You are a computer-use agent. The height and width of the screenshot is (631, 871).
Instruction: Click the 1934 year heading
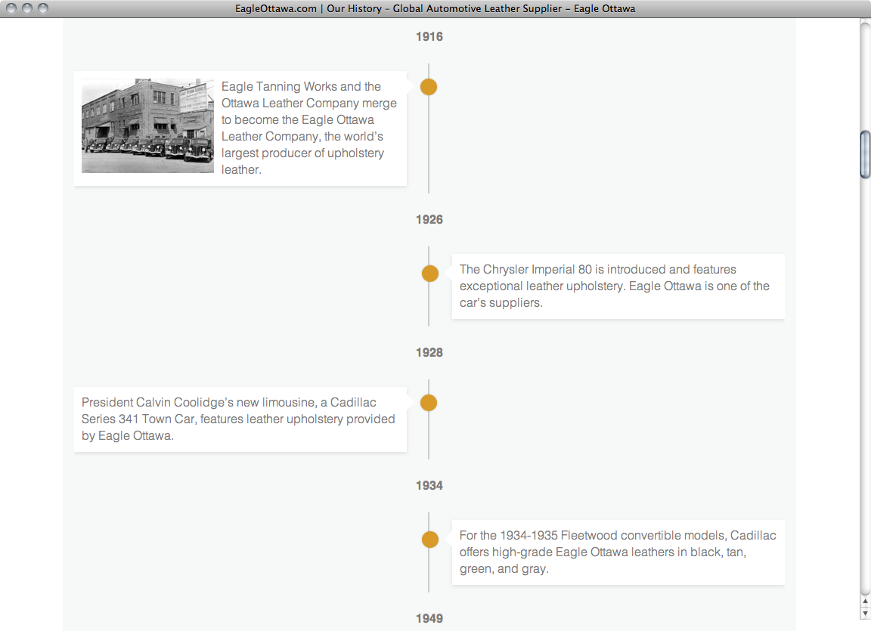tap(429, 486)
